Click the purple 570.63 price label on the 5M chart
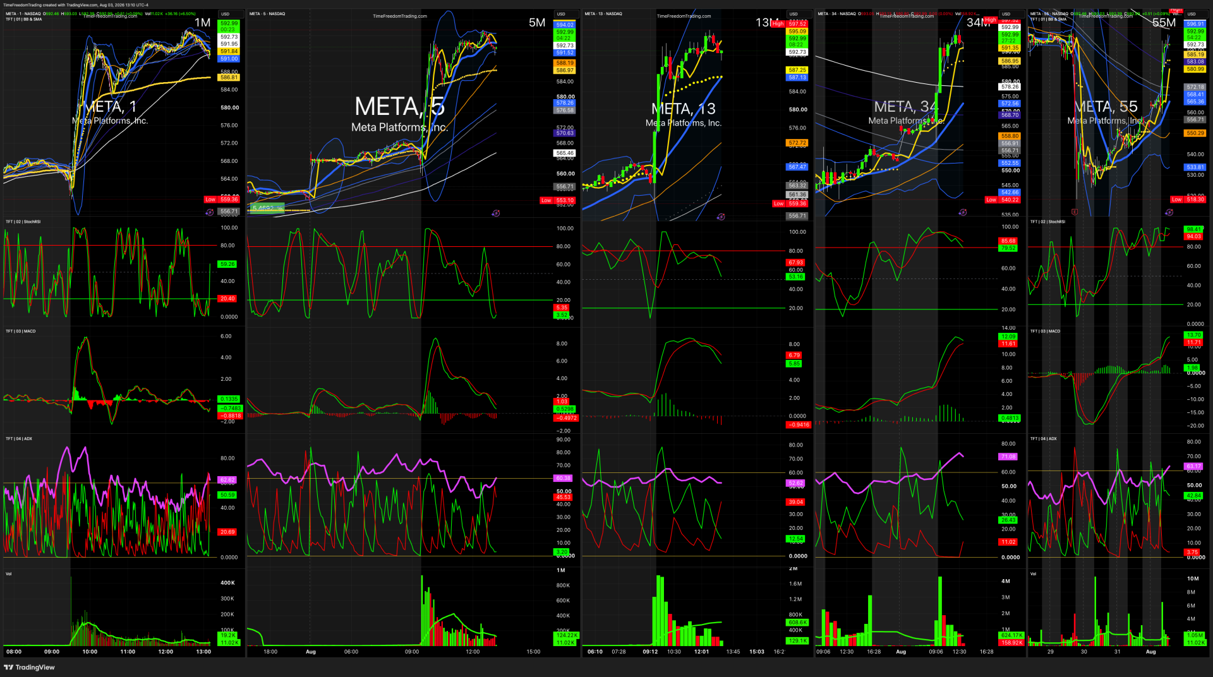This screenshot has width=1213, height=677. pos(565,133)
